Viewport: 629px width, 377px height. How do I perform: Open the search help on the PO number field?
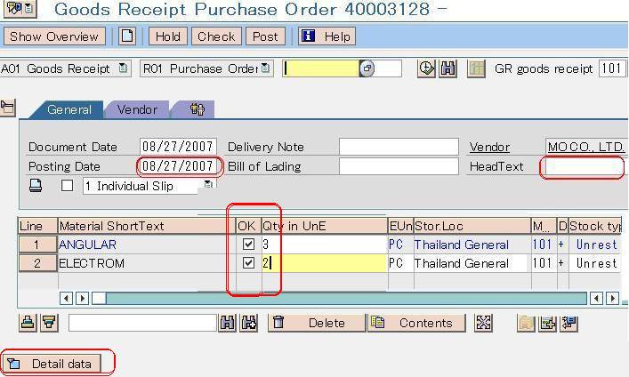click(x=367, y=68)
